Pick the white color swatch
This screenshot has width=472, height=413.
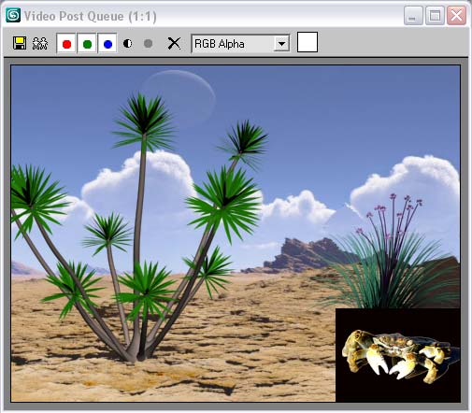(308, 42)
